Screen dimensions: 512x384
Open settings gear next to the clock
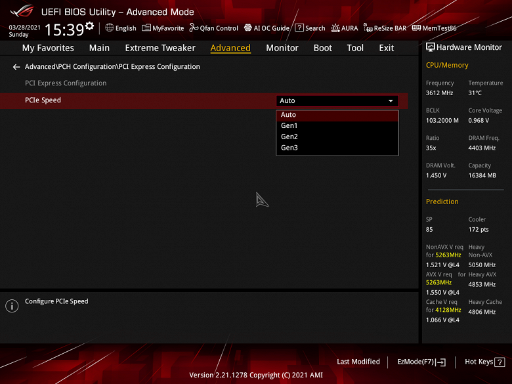click(89, 26)
